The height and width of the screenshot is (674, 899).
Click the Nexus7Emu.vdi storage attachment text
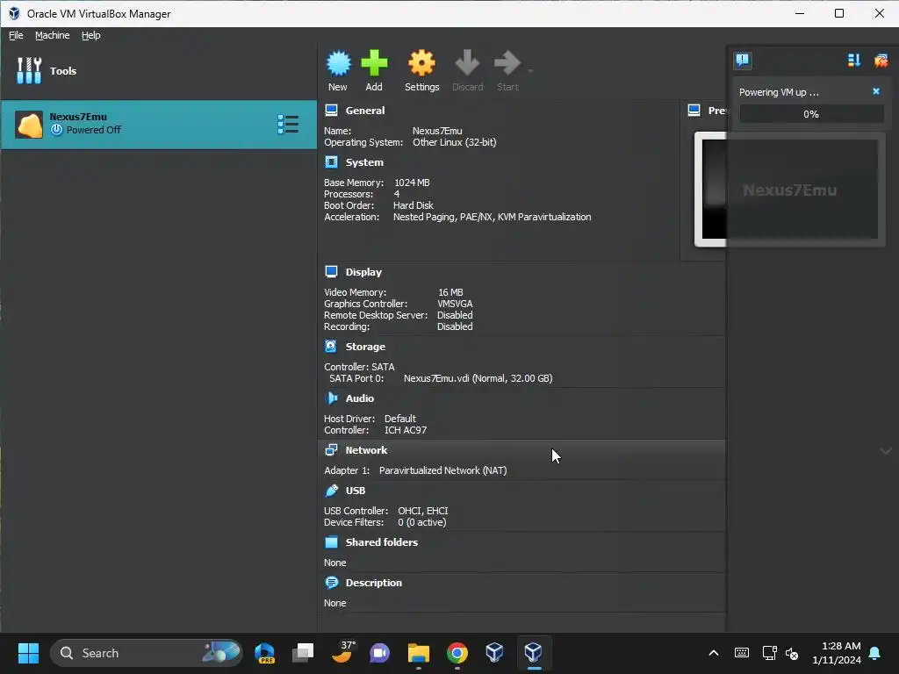coord(478,378)
